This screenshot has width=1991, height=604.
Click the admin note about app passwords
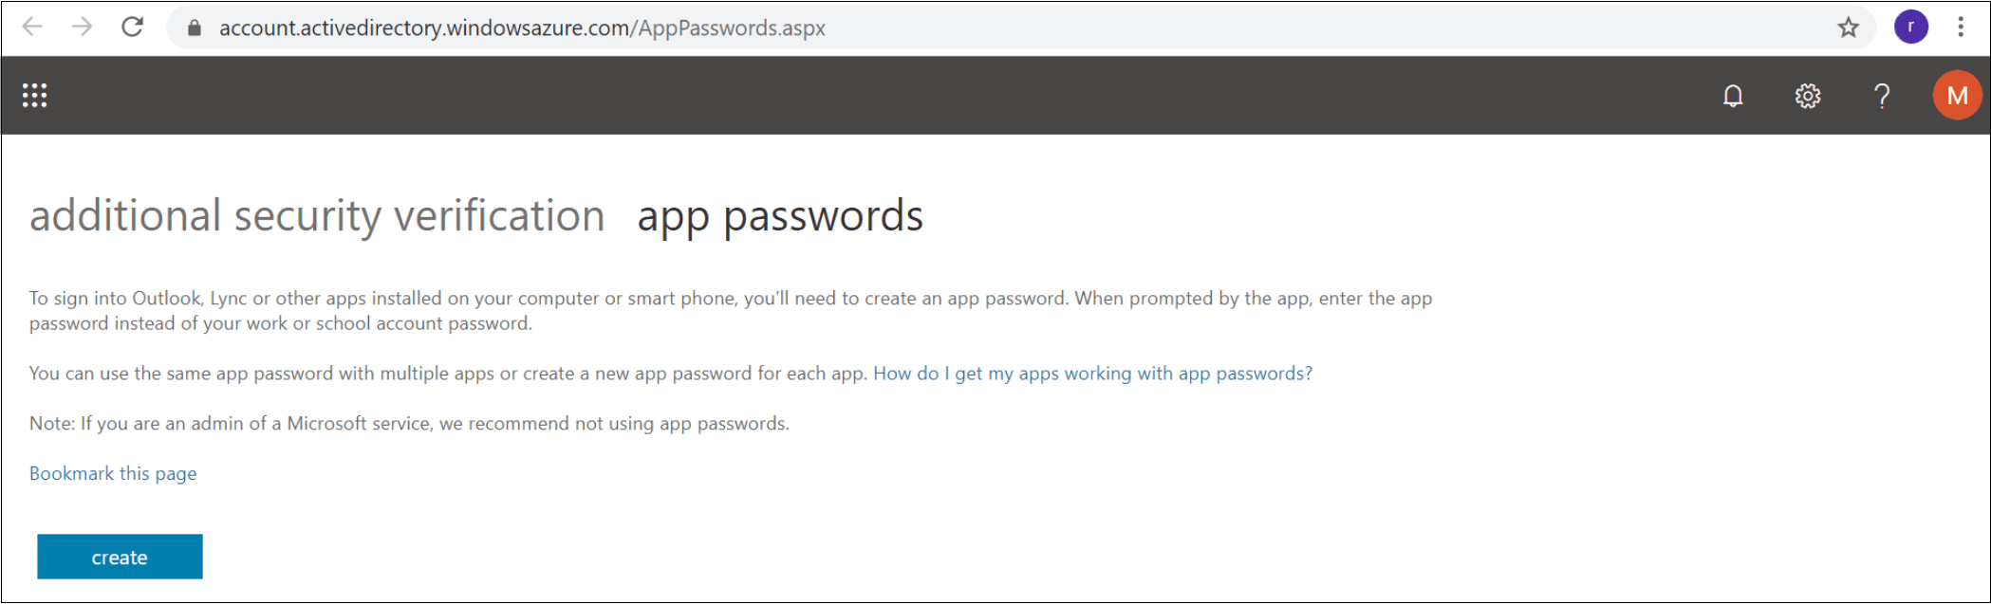tap(409, 424)
